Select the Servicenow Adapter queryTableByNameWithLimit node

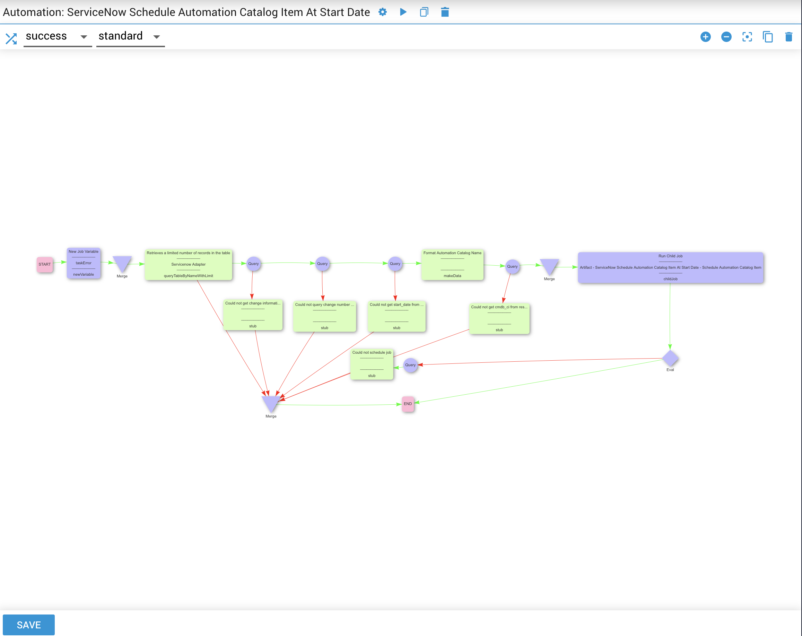pyautogui.click(x=188, y=264)
